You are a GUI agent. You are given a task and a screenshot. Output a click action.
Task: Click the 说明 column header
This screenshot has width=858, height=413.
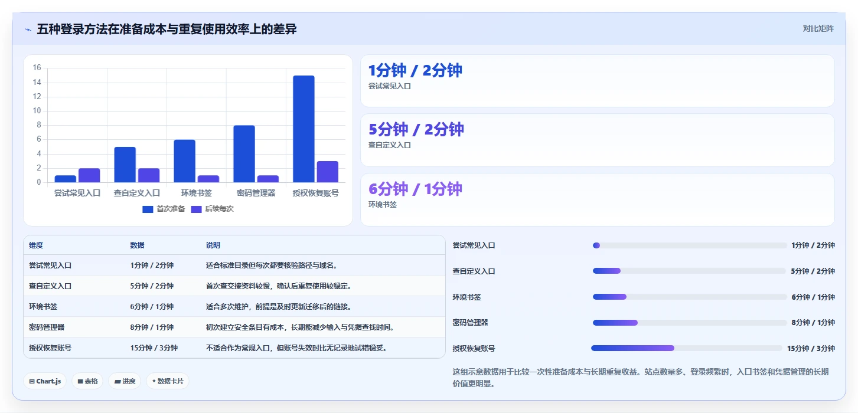(x=213, y=245)
